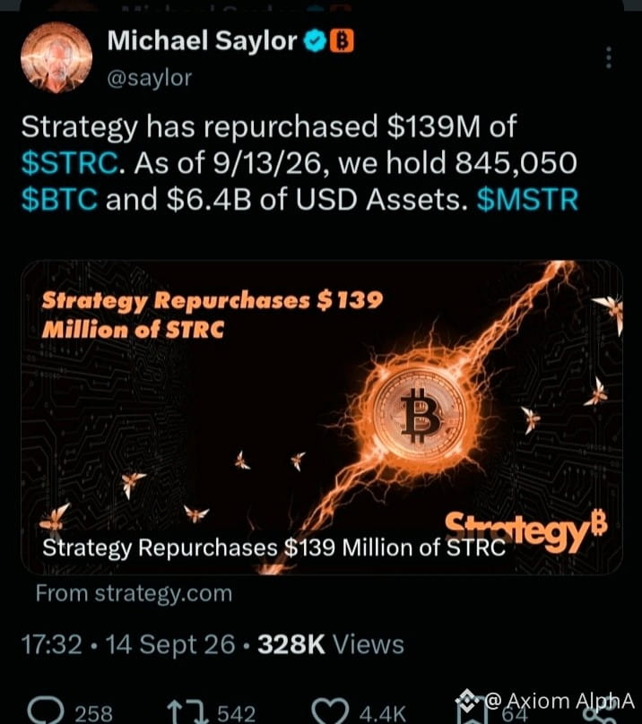This screenshot has width=642, height=724.
Task: Open the $BTC cashtag link
Action: click(x=59, y=200)
